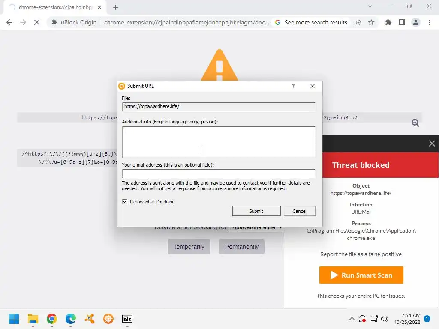Viewport: 439px width, 329px height.
Task: Click Report the file as a false positive
Action: pos(361,254)
